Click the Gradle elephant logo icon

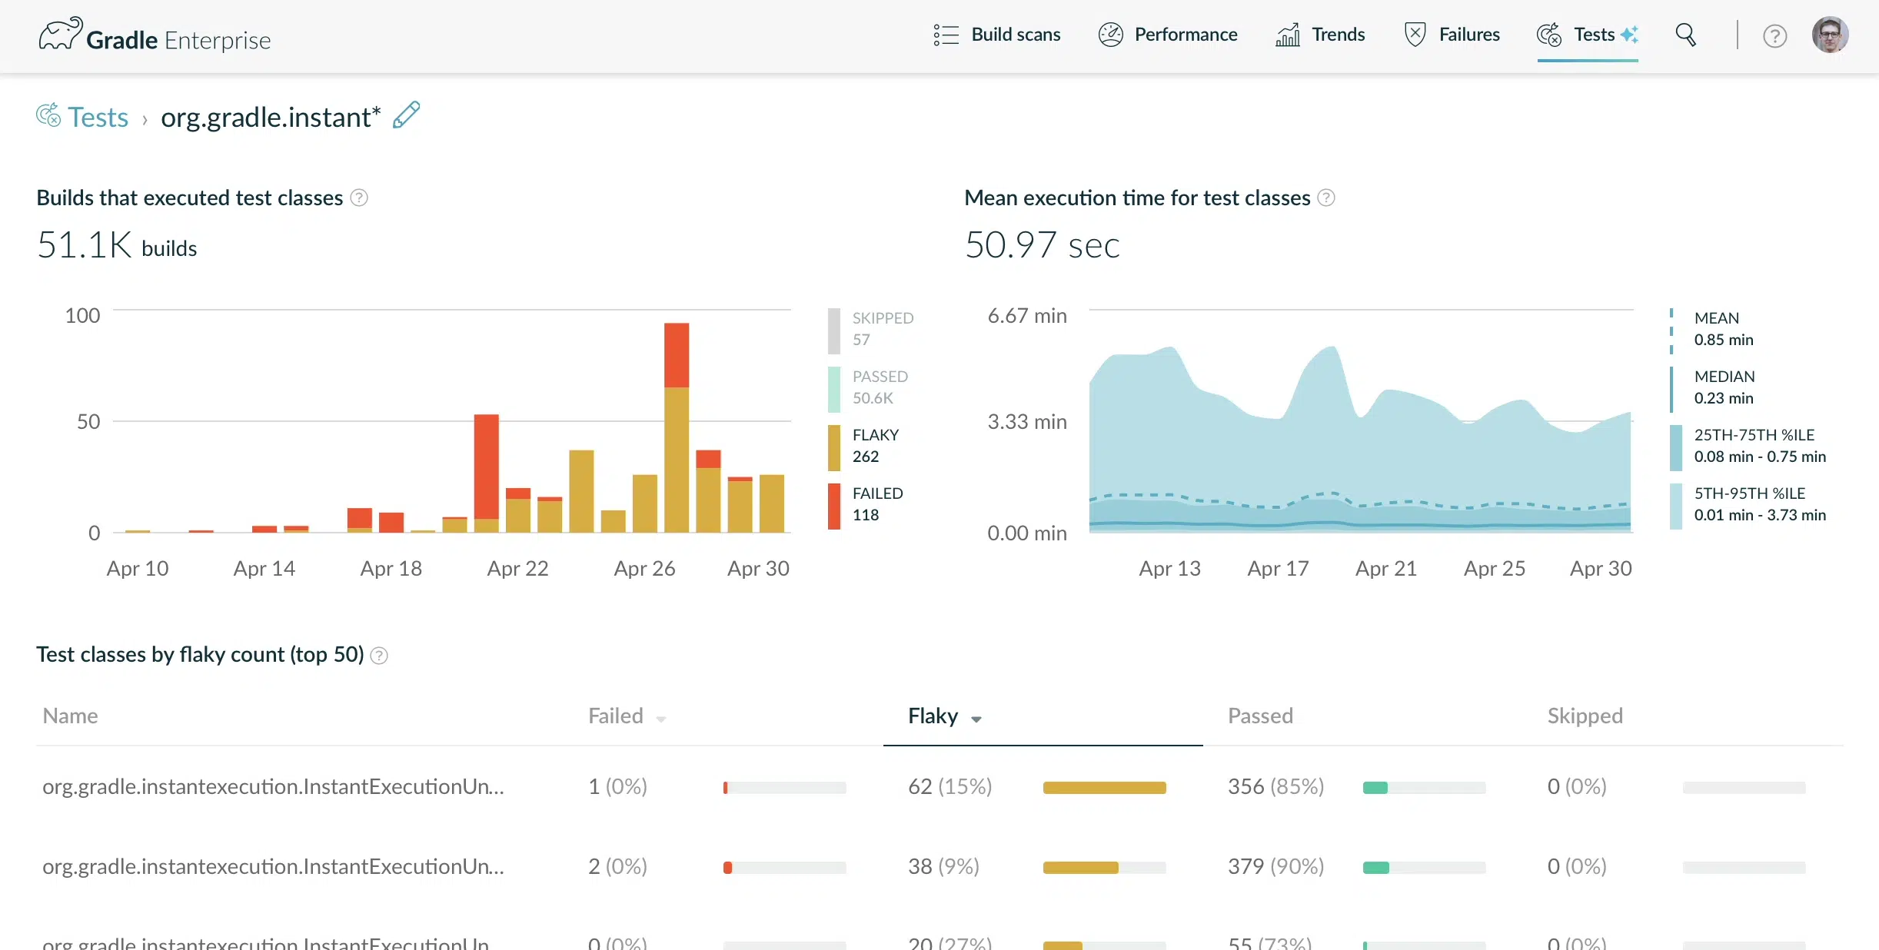tap(60, 34)
